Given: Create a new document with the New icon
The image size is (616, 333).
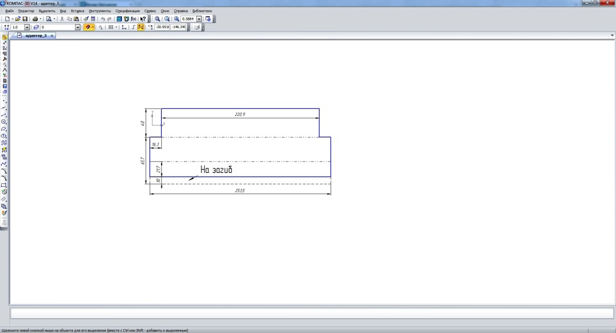Looking at the screenshot, I should (x=7, y=19).
